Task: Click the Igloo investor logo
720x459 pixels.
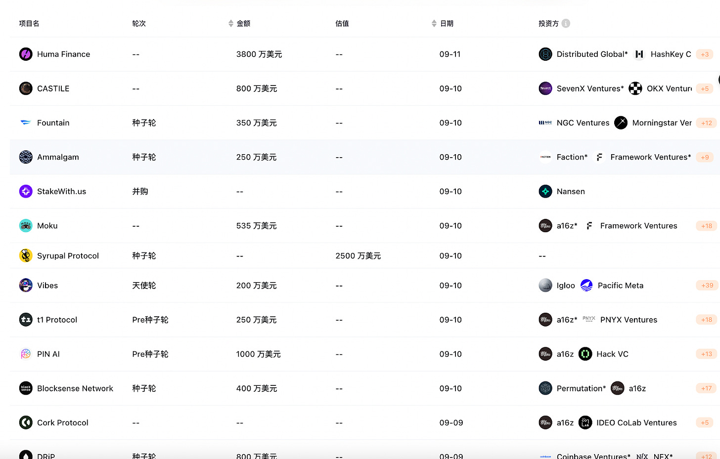Action: [x=545, y=285]
